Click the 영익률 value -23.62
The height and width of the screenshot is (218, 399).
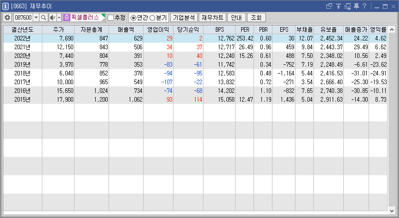click(378, 64)
